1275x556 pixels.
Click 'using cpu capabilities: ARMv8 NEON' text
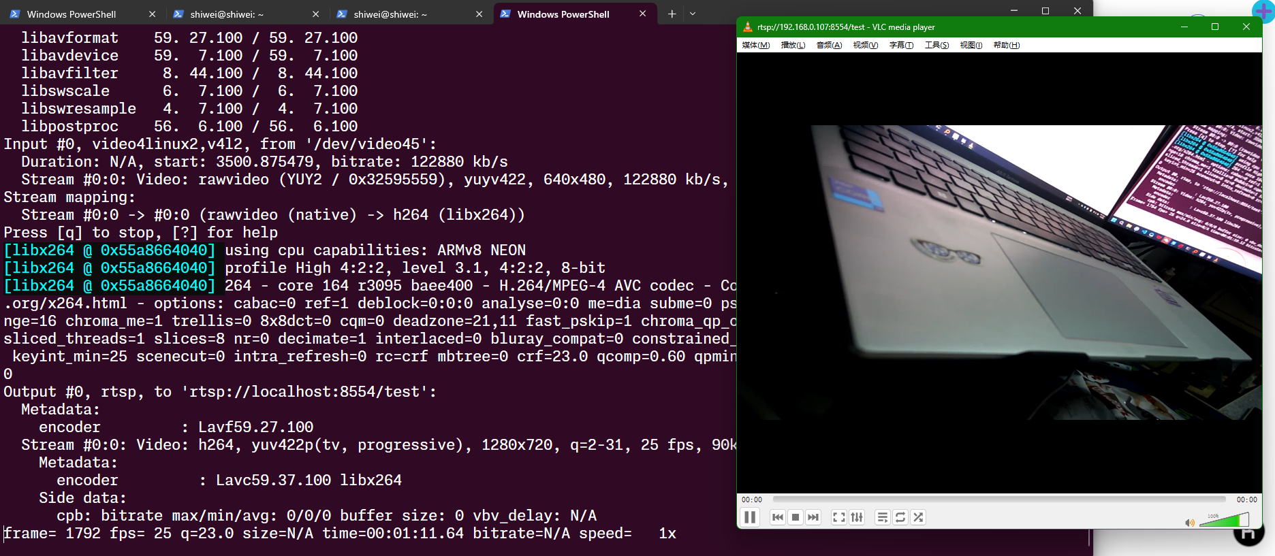pyautogui.click(x=375, y=250)
